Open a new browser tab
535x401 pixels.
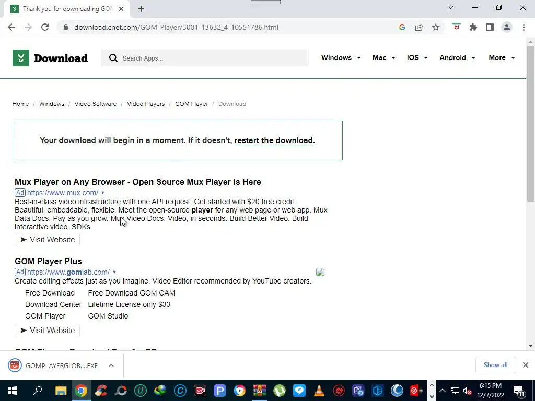[141, 9]
